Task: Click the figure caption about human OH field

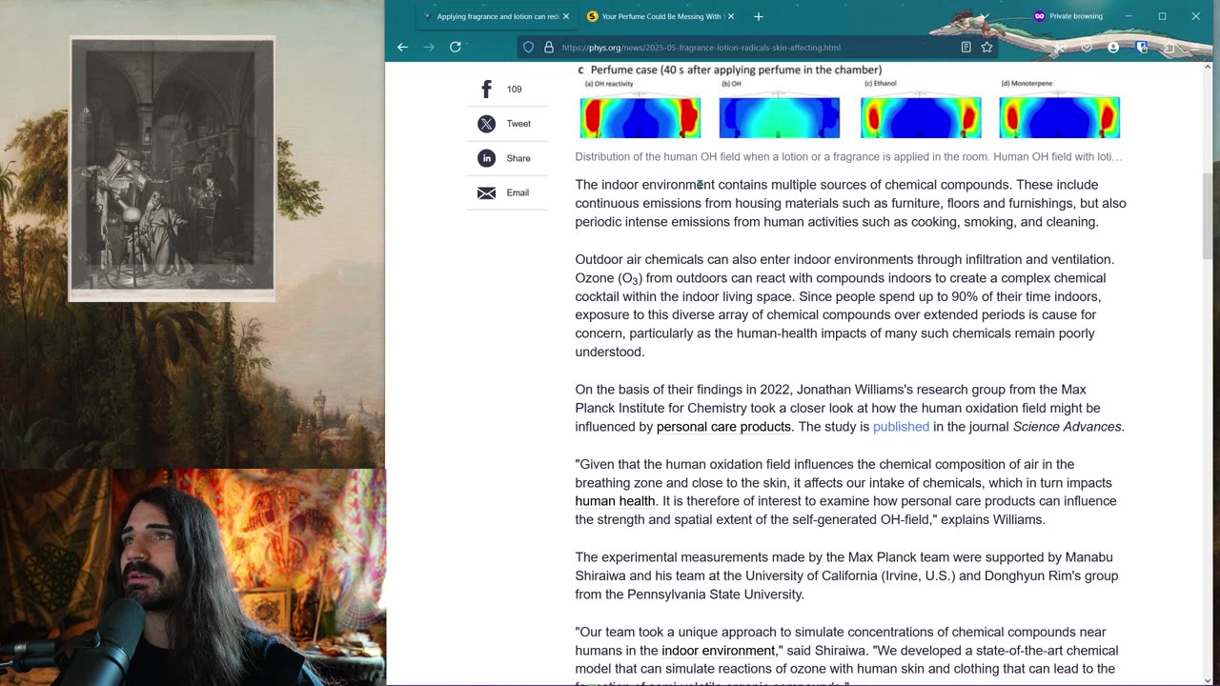Action: click(x=848, y=157)
